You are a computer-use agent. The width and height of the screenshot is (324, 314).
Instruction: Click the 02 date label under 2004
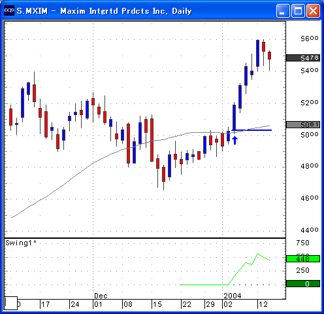point(228,304)
